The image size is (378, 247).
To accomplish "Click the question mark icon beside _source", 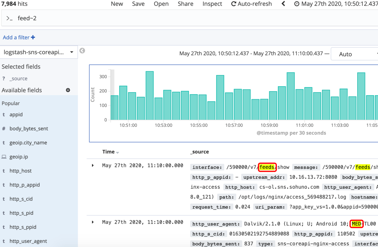I will click(3, 79).
